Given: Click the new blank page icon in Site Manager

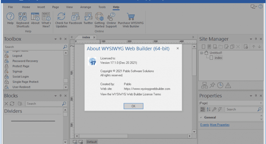Looking at the screenshot, I should coord(203,47).
